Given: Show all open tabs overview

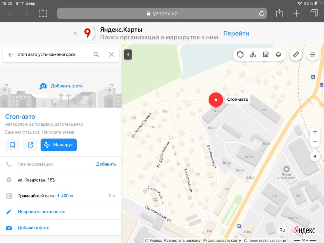Looking at the screenshot, I should (x=314, y=14).
